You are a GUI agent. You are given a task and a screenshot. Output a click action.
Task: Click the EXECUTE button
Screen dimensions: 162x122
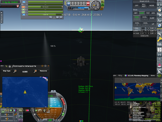145,36
